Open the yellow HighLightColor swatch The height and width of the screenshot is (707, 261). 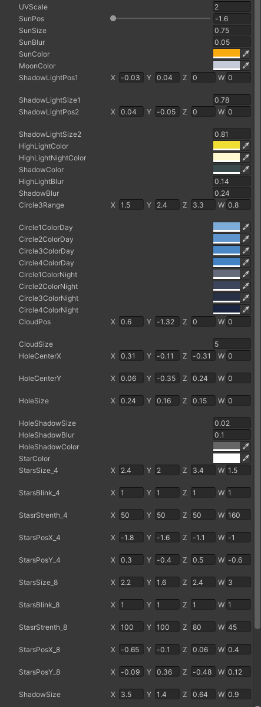coord(226,146)
